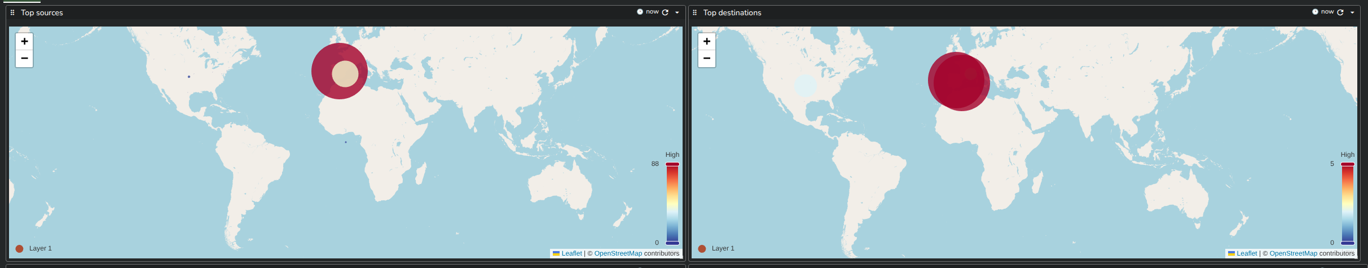Screen dimensions: 1368x268
Task: Click the color scale bar on Top destinations map
Action: [x=1348, y=204]
